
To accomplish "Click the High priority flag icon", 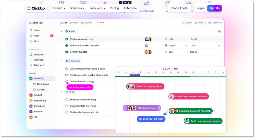I will [166, 39].
